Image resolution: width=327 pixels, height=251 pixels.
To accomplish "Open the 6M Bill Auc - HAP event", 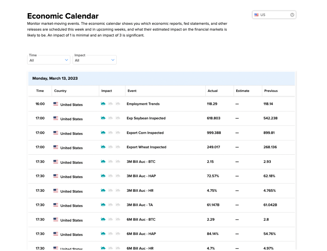I will 141,234.
